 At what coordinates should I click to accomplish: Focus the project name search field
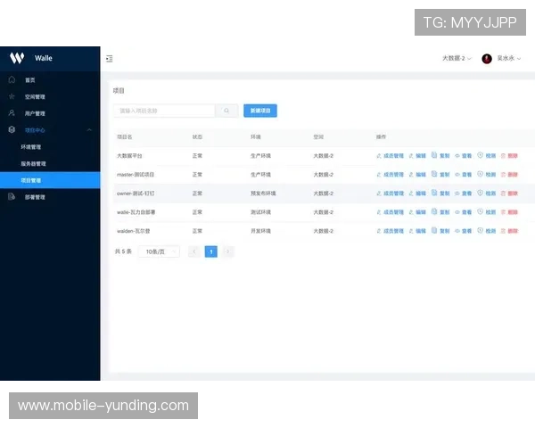(164, 111)
